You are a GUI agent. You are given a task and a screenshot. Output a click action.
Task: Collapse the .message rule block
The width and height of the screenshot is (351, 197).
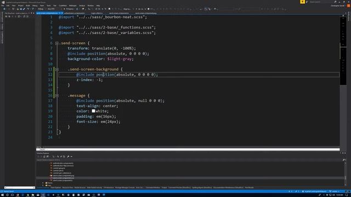click(57, 96)
